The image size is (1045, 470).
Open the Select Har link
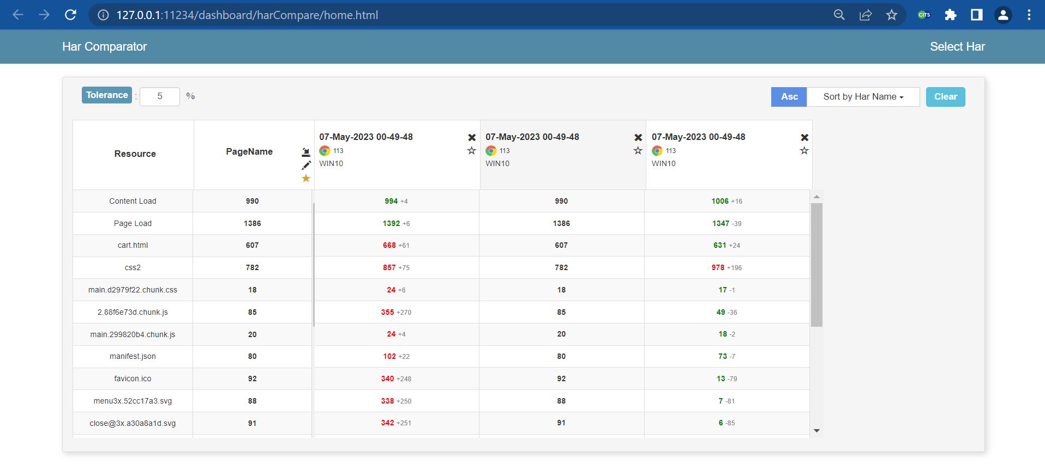(957, 47)
